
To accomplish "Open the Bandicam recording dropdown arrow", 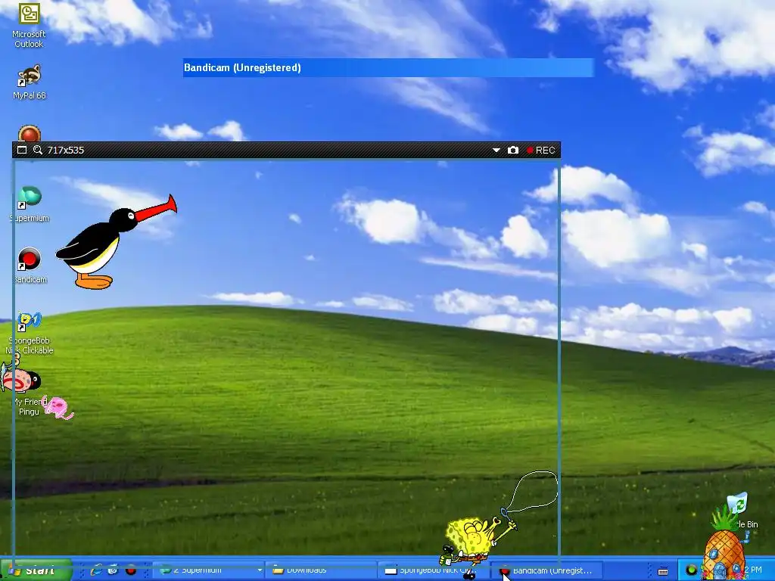I will [496, 151].
